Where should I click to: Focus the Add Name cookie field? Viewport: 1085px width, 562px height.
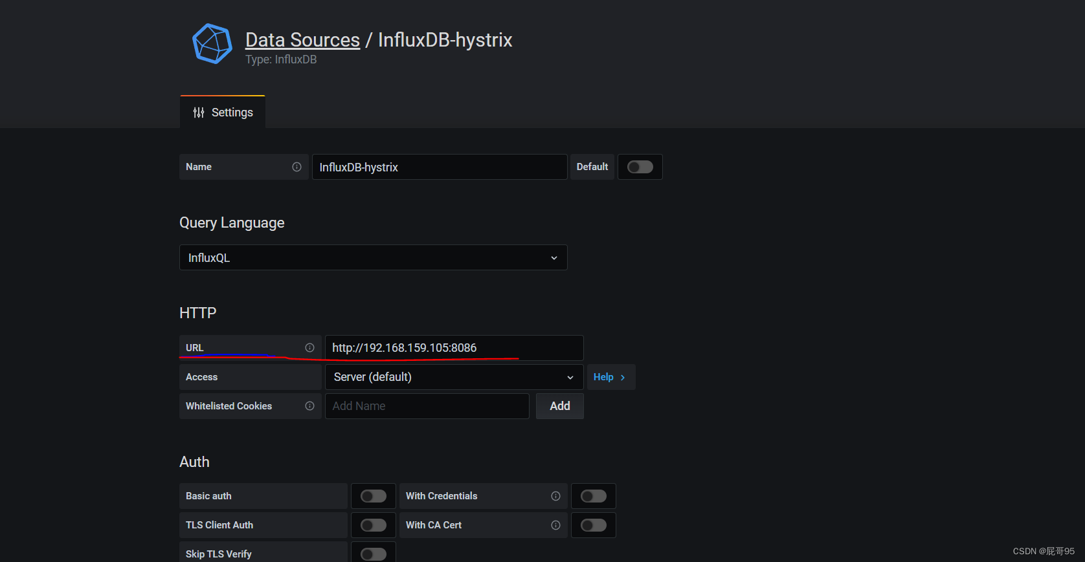tap(427, 406)
